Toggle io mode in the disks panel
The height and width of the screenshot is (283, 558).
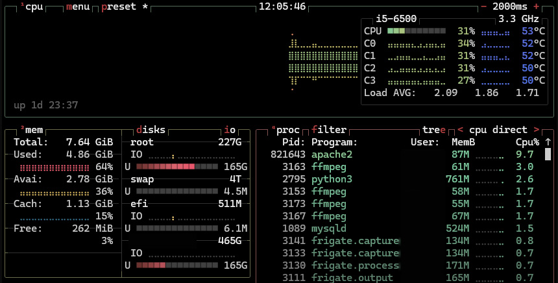tap(230, 130)
